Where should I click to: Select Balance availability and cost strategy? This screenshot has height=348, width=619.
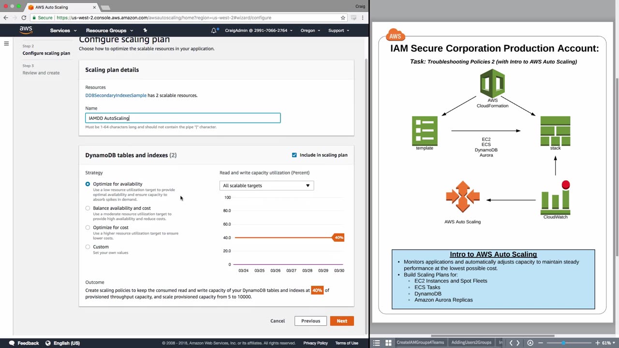click(88, 208)
